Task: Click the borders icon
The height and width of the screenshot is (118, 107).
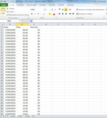Action: (x=44, y=14)
